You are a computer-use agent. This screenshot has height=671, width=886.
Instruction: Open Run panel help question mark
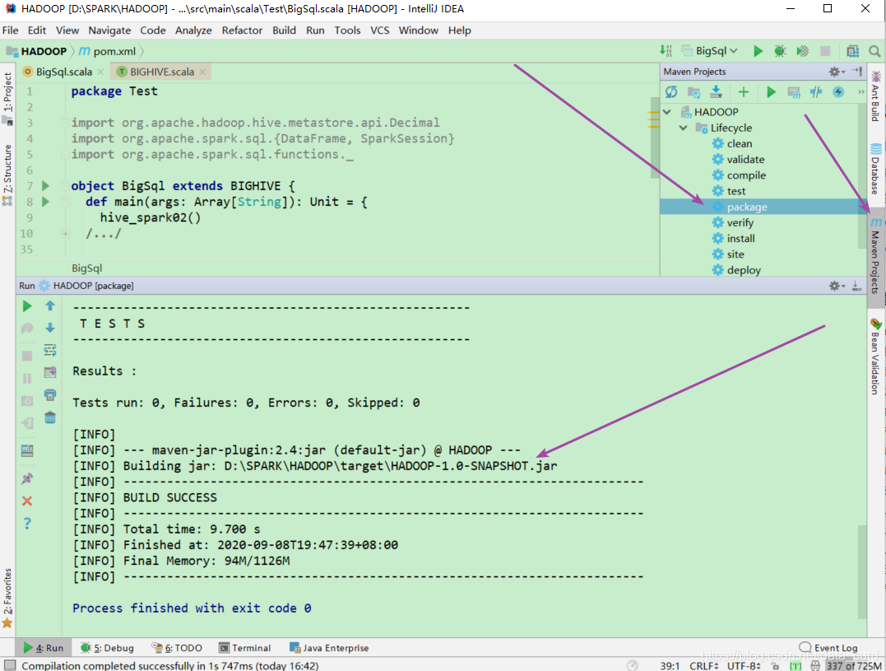coord(27,523)
